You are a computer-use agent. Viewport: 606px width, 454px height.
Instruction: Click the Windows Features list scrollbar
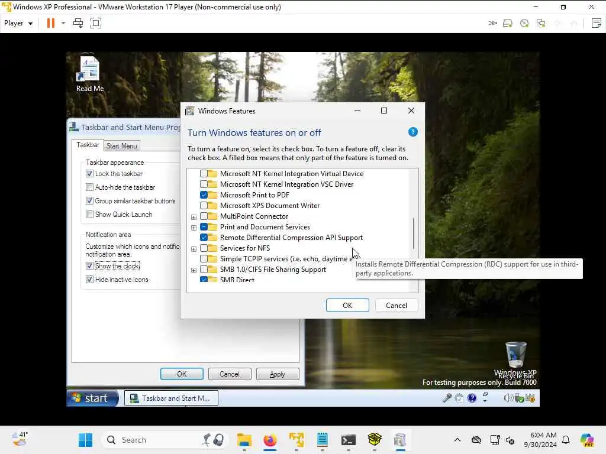pos(414,233)
